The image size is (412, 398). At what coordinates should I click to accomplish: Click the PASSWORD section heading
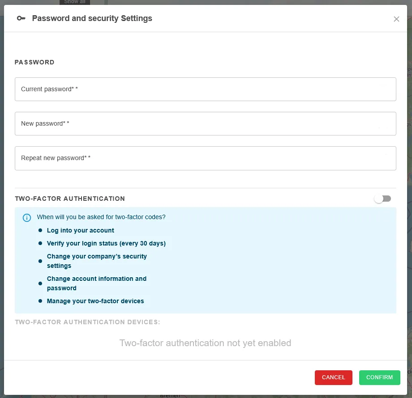(x=34, y=62)
